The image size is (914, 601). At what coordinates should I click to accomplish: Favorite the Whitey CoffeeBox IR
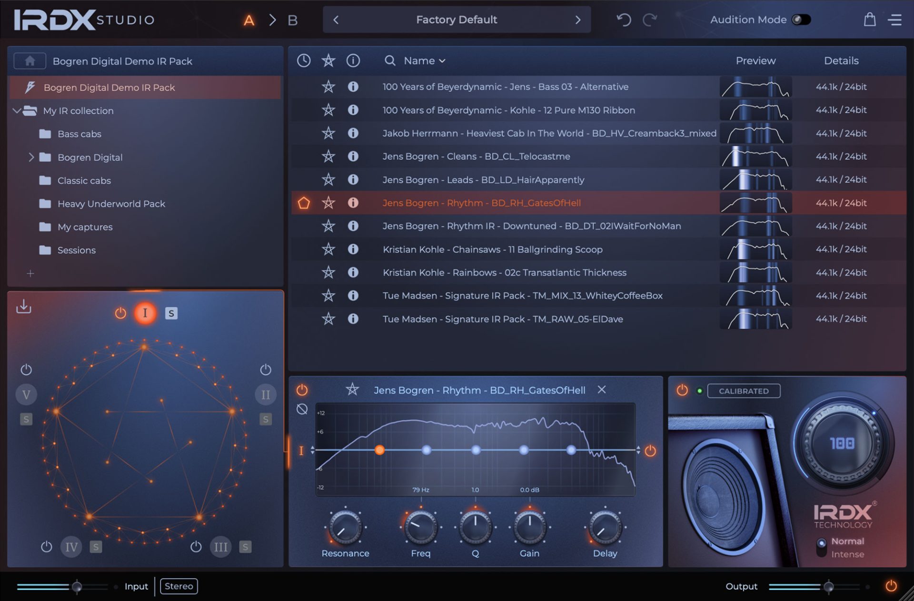[x=328, y=296]
